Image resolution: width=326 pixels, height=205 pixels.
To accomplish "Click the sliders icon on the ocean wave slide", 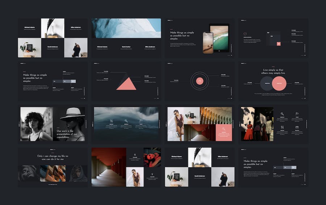I will [111, 121].
